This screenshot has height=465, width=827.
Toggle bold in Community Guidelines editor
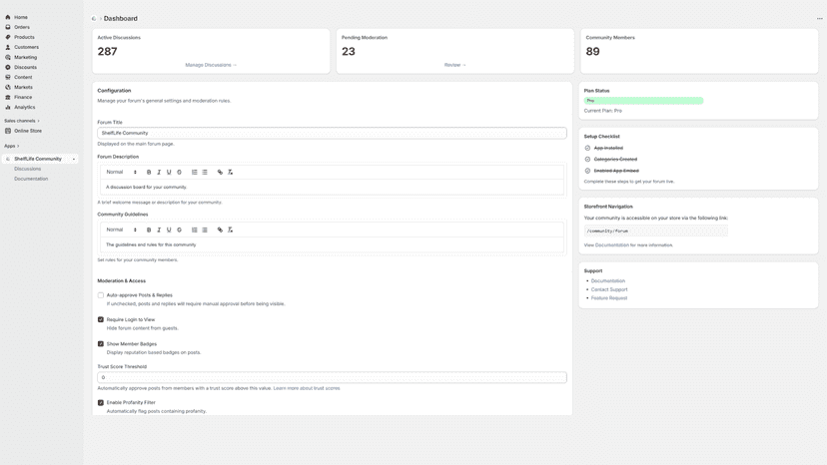(149, 230)
